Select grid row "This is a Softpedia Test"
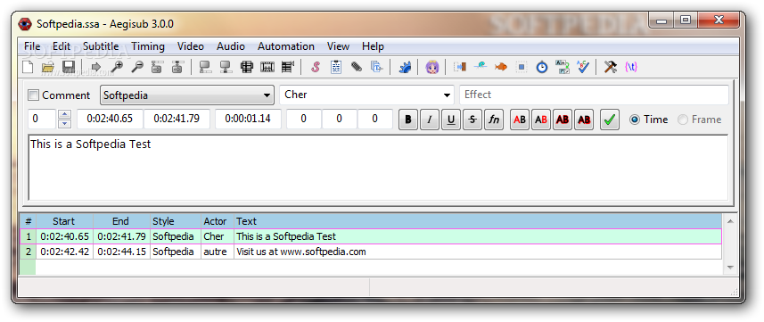Image resolution: width=764 pixels, height=322 pixels. coord(370,236)
